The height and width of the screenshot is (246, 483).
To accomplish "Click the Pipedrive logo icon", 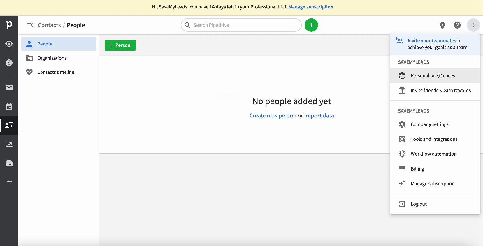I will click(9, 25).
